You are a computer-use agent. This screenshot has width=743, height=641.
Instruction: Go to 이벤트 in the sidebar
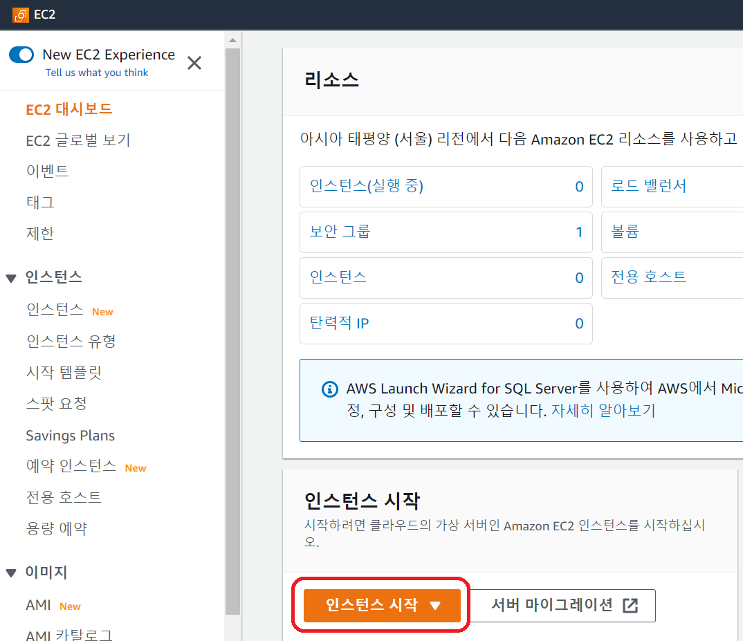[47, 171]
